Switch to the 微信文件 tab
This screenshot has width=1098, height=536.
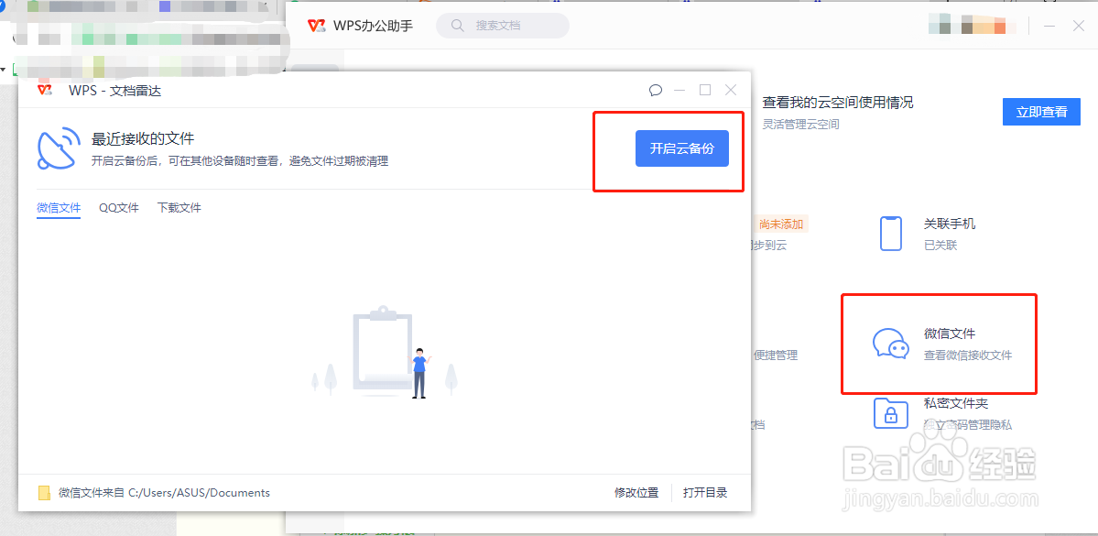tap(59, 207)
